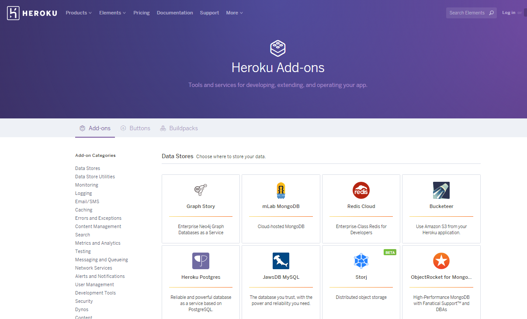Click the mLab MongoDB logo icon
This screenshot has height=319, width=527.
pyautogui.click(x=281, y=191)
